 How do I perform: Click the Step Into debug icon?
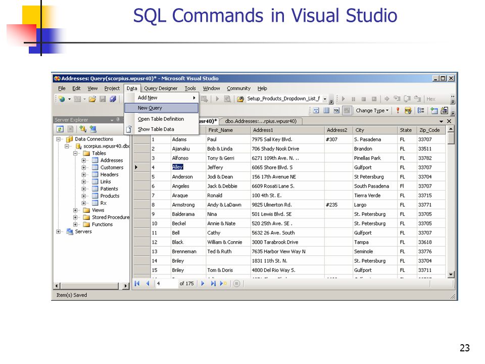tap(397, 99)
